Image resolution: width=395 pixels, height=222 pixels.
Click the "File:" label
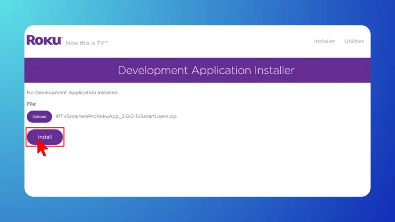click(32, 104)
